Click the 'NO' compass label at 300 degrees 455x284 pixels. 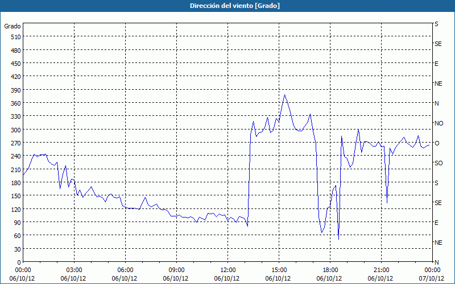click(439, 123)
